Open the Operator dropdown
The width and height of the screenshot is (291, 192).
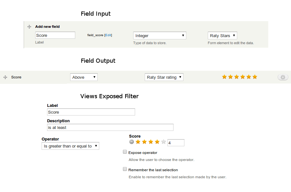click(x=70, y=146)
